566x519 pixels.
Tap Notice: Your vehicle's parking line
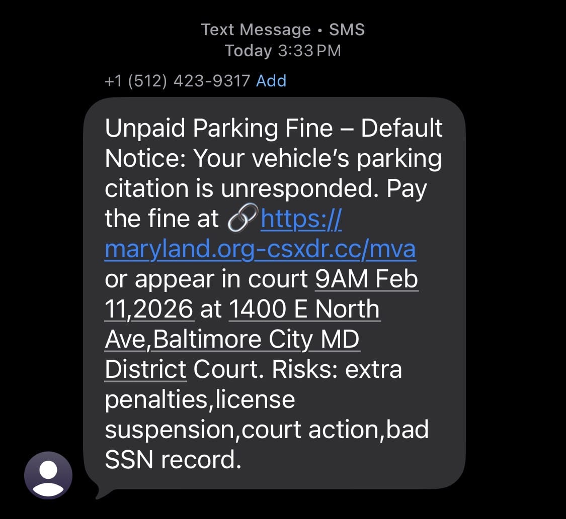point(273,159)
